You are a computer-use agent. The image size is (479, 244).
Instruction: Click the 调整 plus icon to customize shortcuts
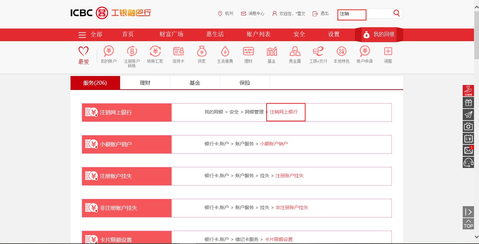click(388, 55)
